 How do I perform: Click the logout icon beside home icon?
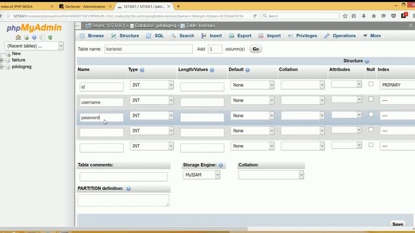[x=27, y=38]
